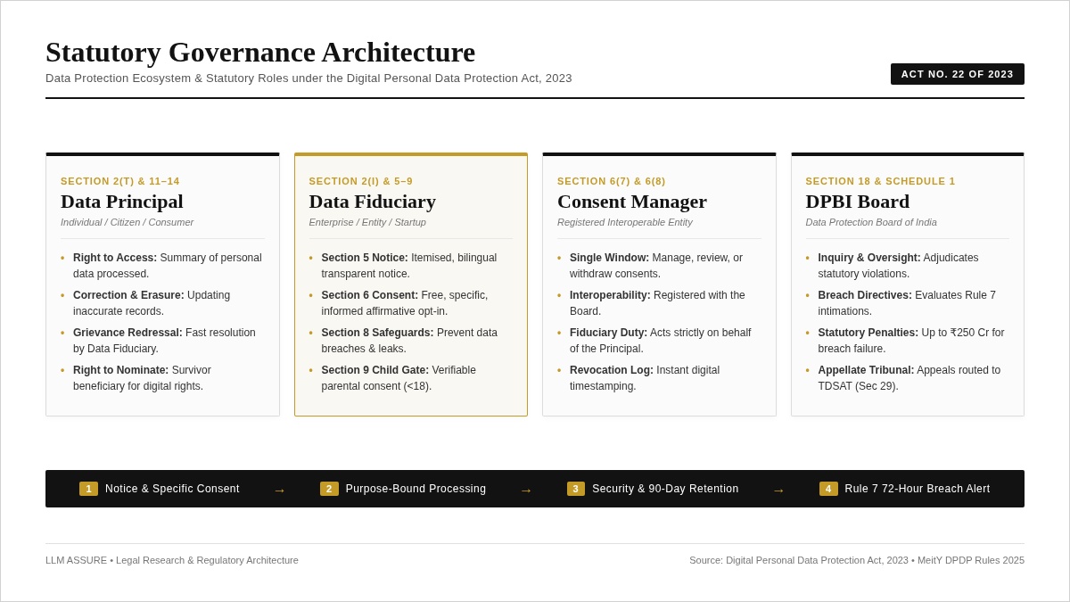Select the Inquiry & Oversight bullet
This screenshot has height=602, width=1070.
[x=908, y=266]
